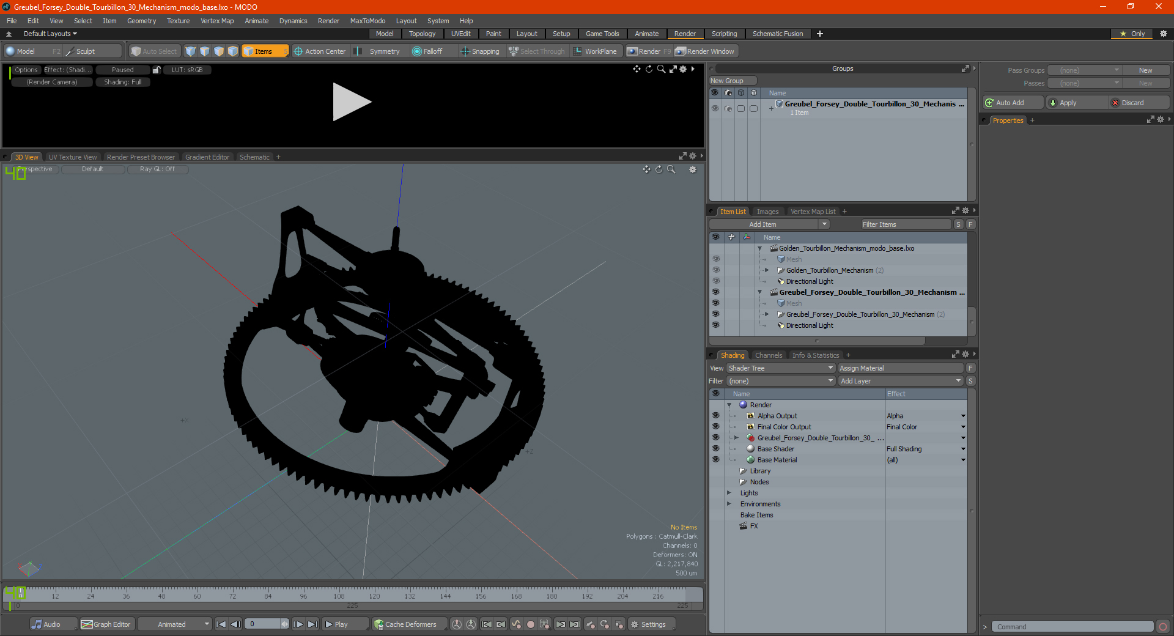The image size is (1174, 636).
Task: Click the Discard button
Action: coord(1139,103)
